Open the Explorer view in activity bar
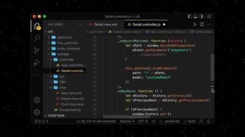The height and width of the screenshot is (137, 245). point(37,26)
